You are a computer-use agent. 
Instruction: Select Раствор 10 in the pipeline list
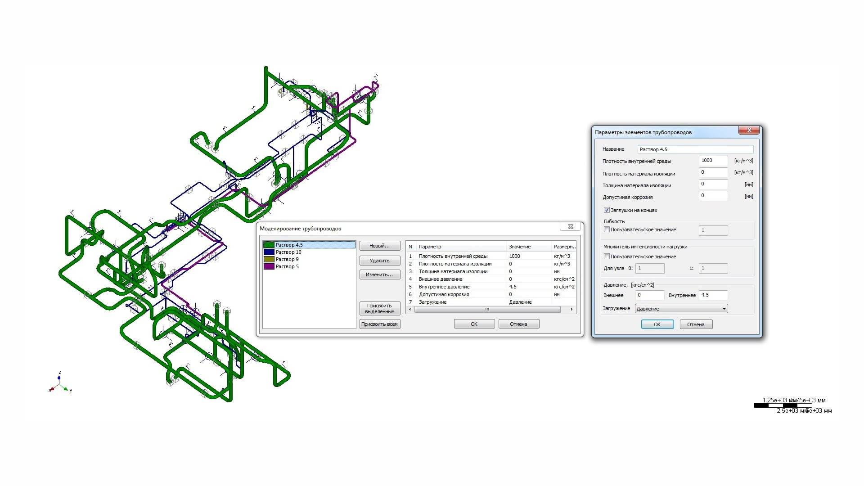click(x=309, y=252)
